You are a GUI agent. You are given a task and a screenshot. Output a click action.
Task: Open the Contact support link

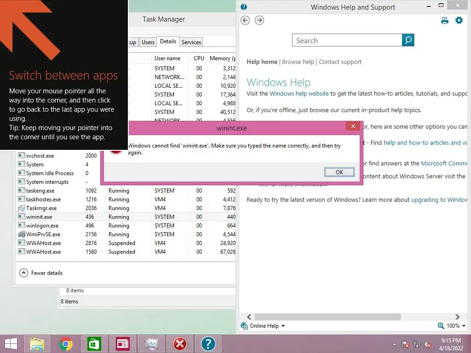(x=340, y=62)
